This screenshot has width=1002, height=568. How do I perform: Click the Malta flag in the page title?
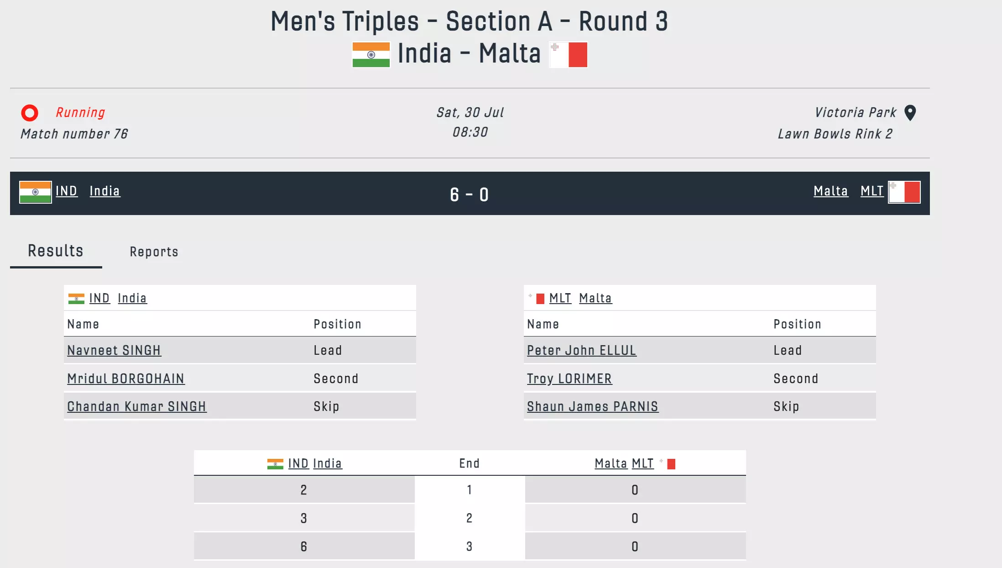point(569,55)
